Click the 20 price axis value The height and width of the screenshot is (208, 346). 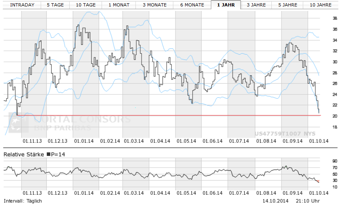335,116
